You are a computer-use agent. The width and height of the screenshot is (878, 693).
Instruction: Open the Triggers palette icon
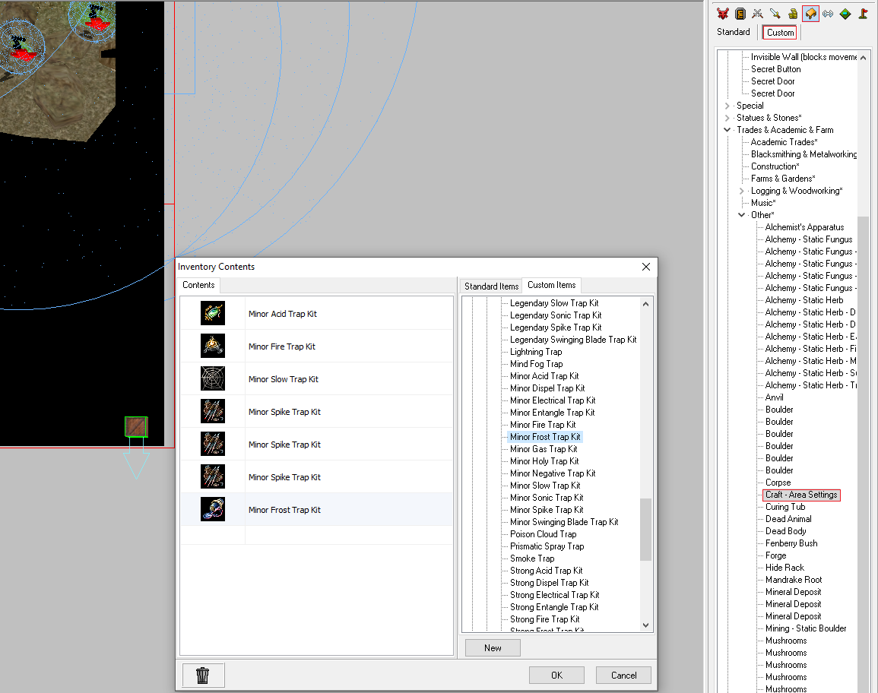845,13
